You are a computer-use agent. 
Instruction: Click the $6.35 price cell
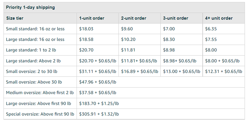click(211, 29)
